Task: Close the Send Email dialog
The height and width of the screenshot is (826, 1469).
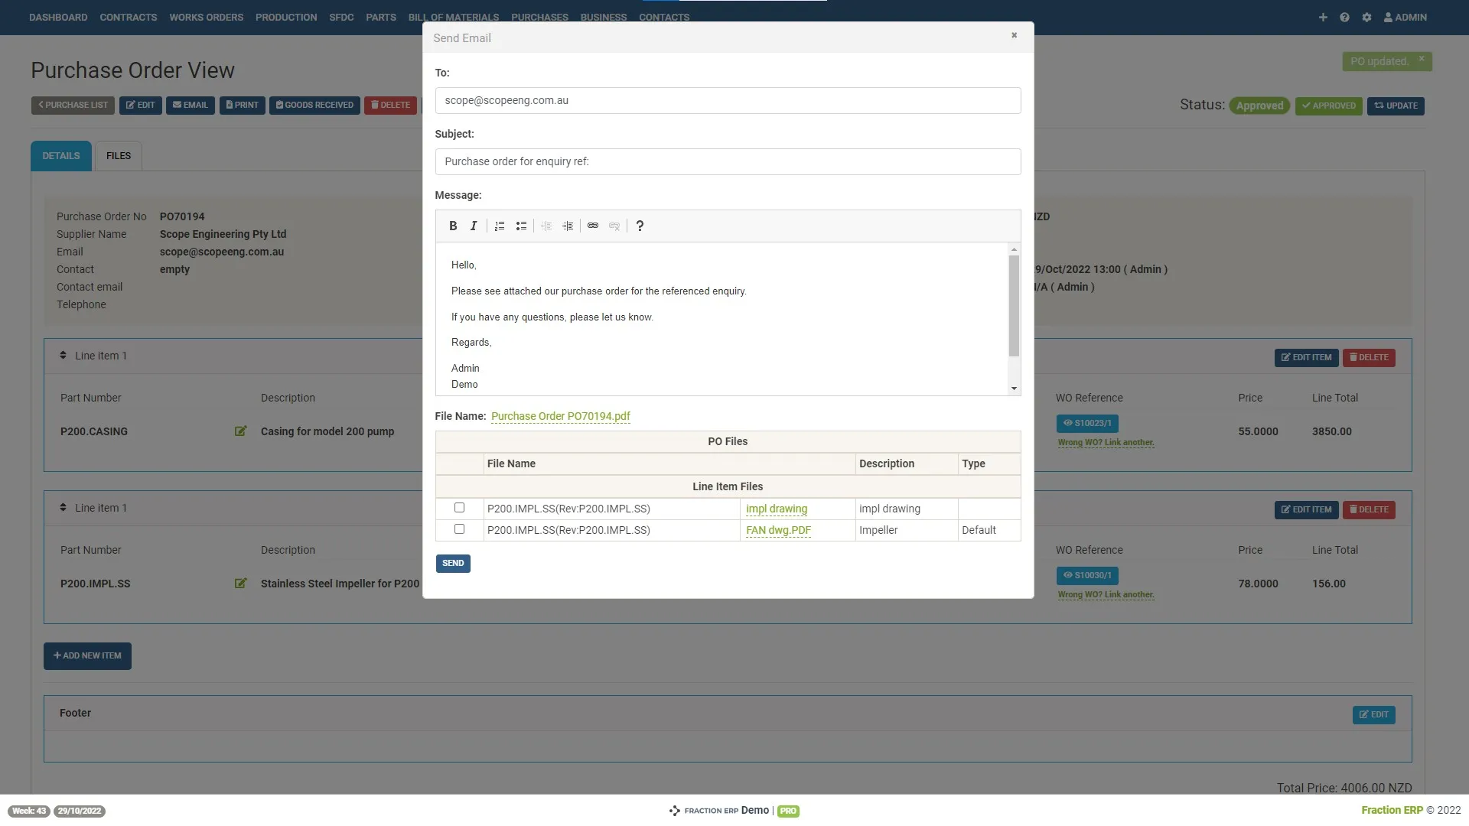Action: pos(1014,35)
